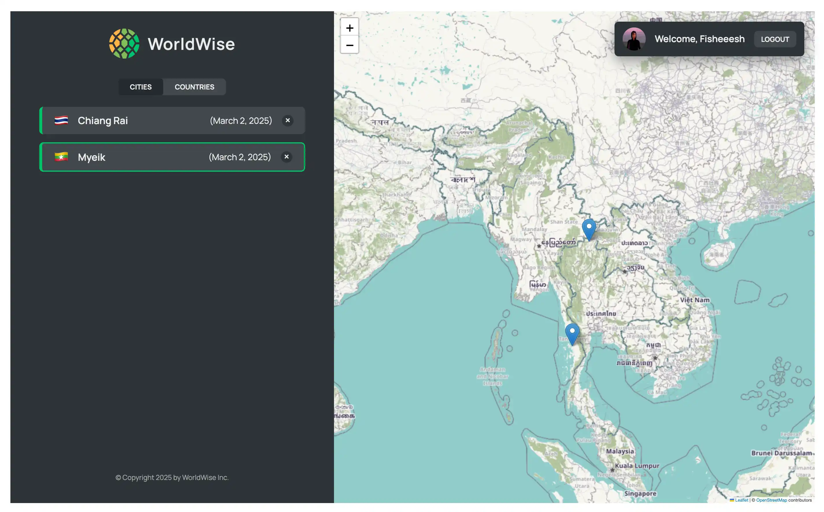
Task: Log out with the Logout button
Action: point(775,39)
